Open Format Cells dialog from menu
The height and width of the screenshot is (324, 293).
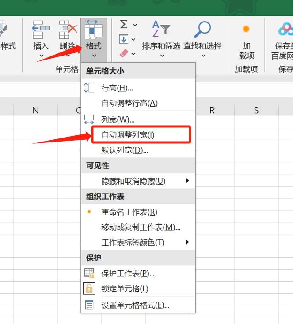tap(135, 305)
